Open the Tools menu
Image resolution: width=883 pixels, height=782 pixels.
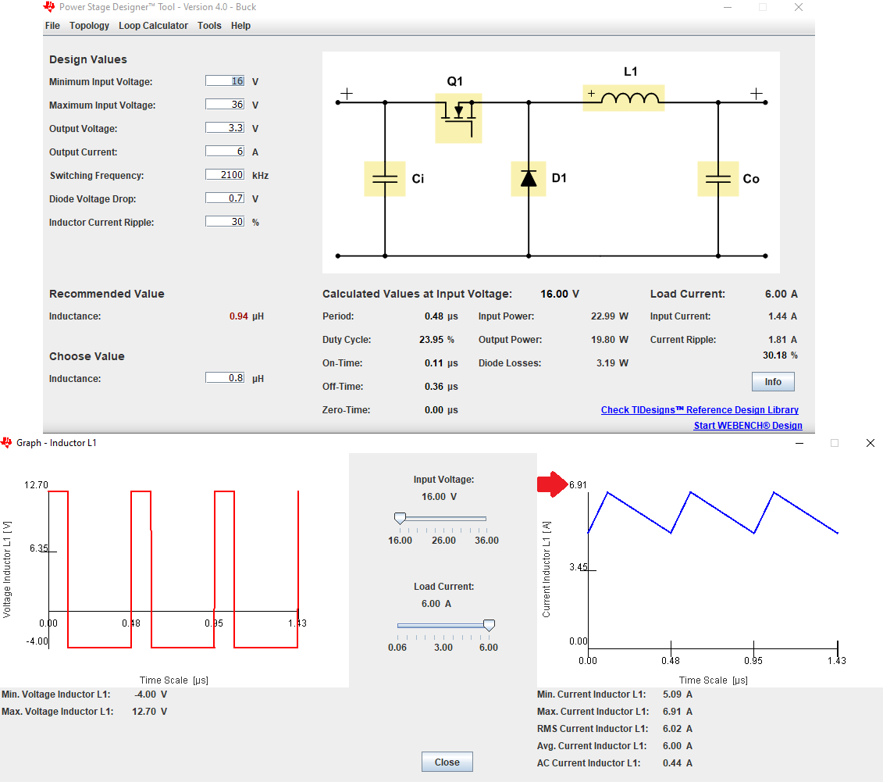click(x=208, y=25)
